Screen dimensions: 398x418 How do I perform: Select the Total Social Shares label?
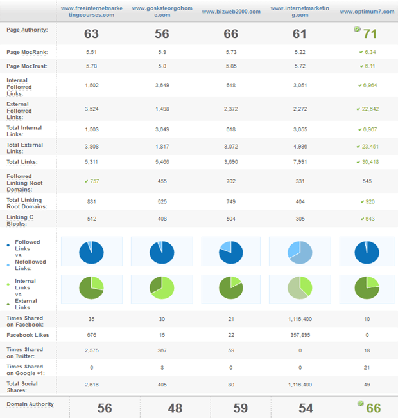point(22,386)
